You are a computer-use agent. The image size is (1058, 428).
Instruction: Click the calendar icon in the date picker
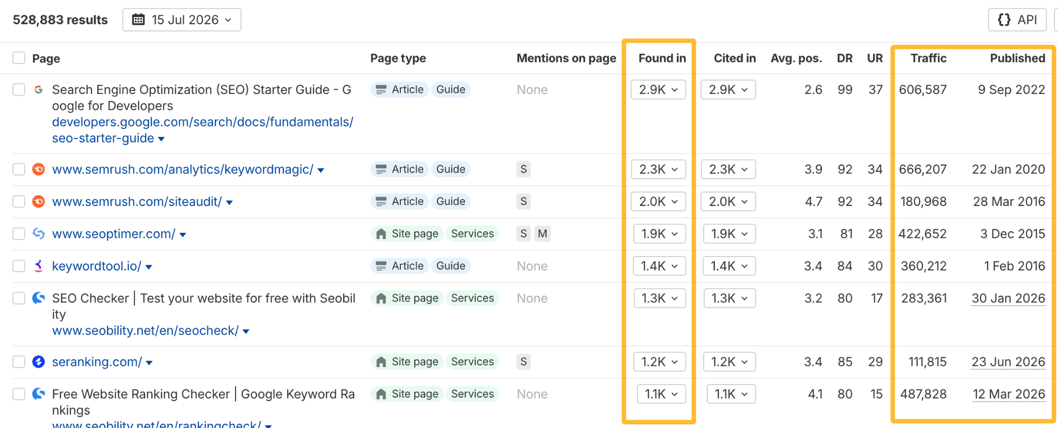tap(138, 20)
